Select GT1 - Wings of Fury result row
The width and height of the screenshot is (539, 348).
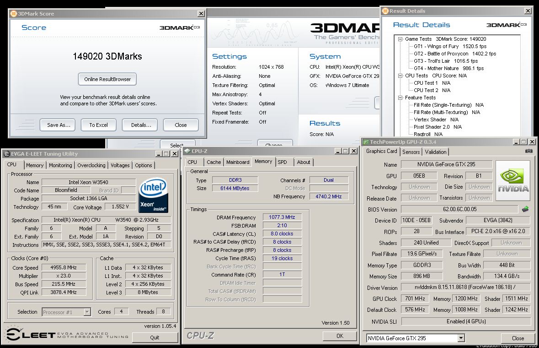(x=450, y=46)
